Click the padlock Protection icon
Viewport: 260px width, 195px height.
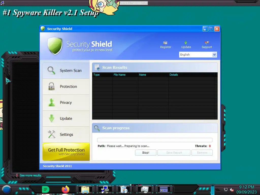51,86
